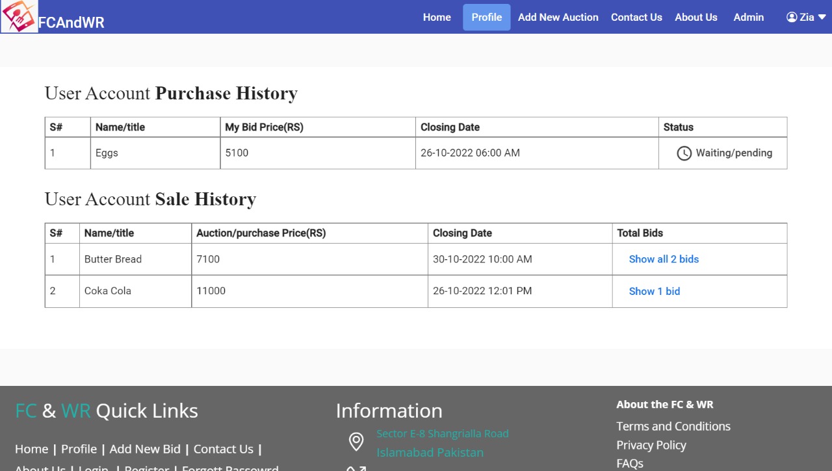
Task: Click the location pin icon in footer
Action: point(356,442)
